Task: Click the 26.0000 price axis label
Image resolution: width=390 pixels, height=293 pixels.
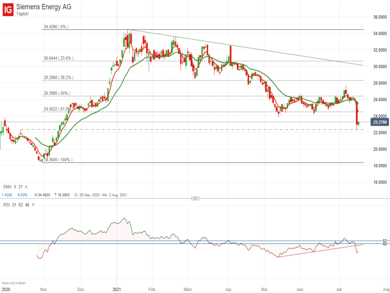Action: click(380, 100)
